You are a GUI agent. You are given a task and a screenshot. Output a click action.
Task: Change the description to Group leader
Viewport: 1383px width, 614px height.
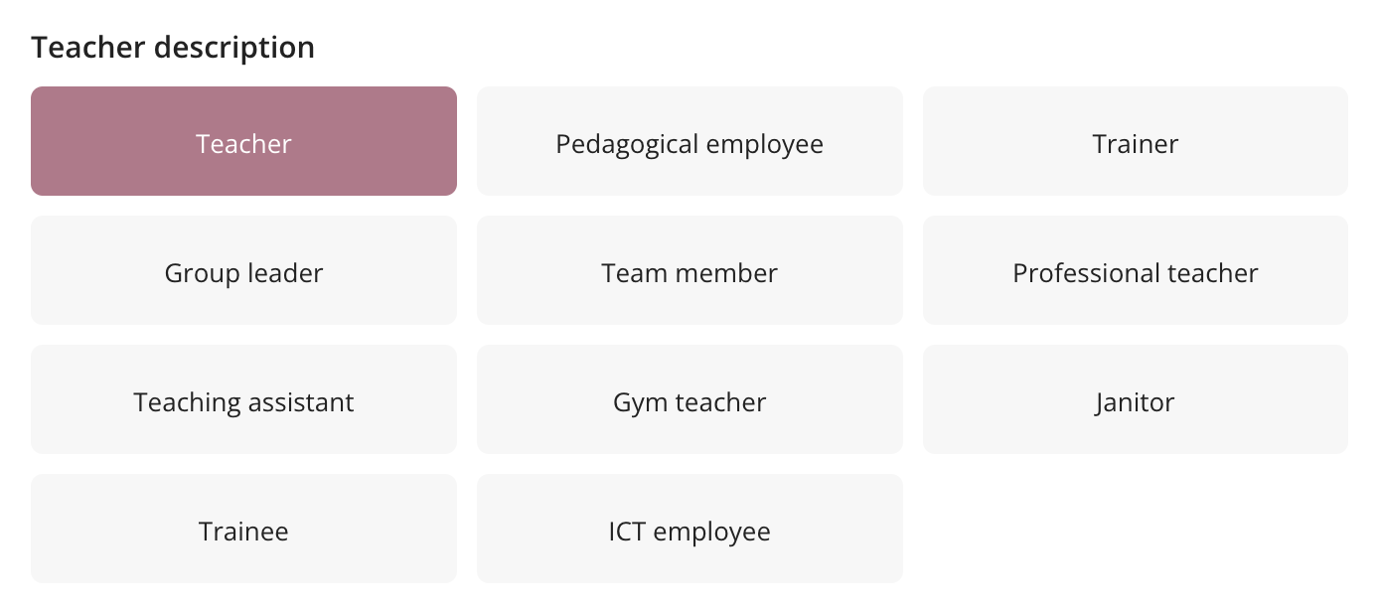click(243, 270)
